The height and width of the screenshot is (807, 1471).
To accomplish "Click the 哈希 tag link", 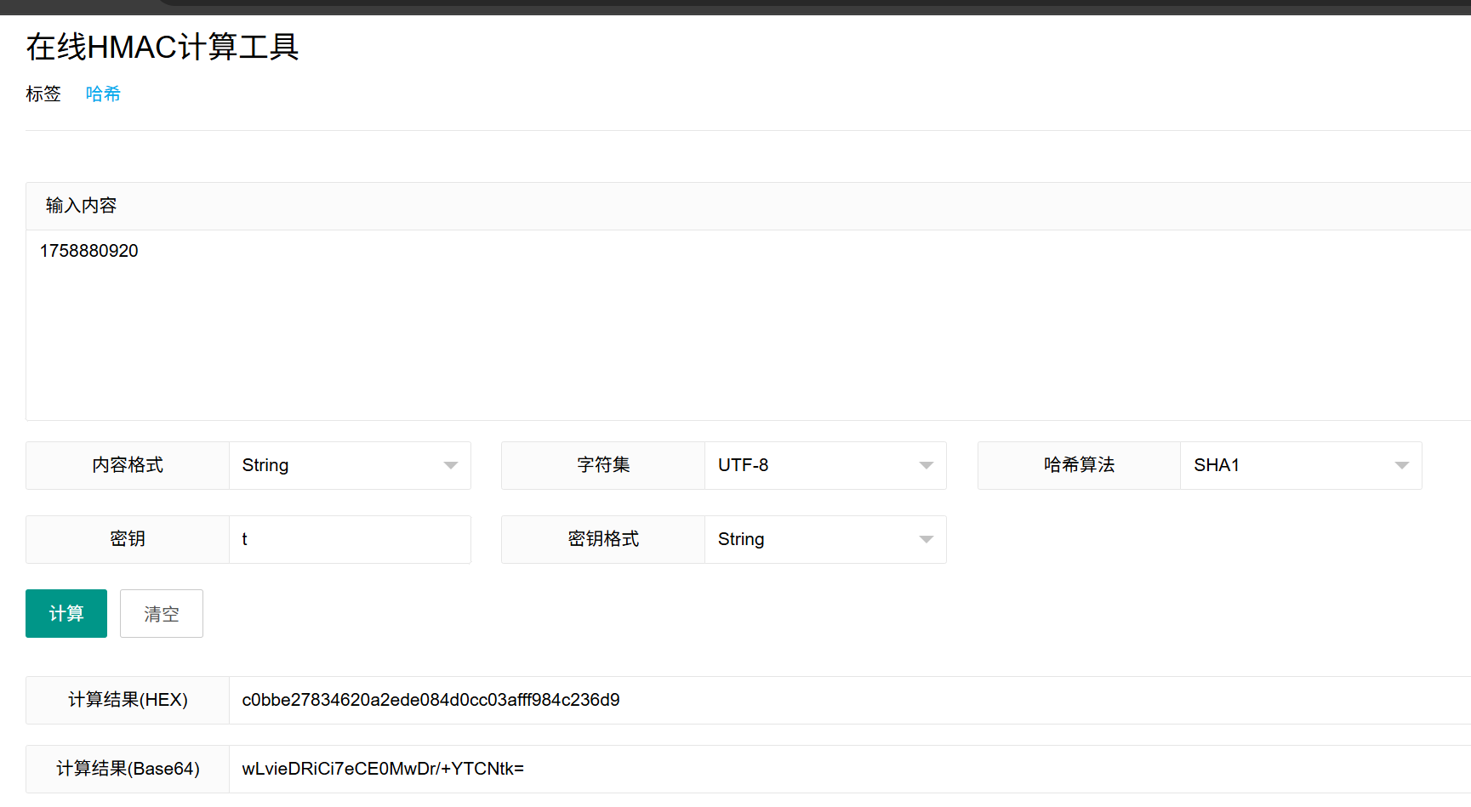I will tap(103, 94).
